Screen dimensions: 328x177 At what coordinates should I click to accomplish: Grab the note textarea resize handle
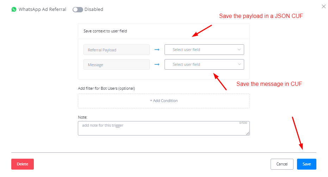coord(248,134)
